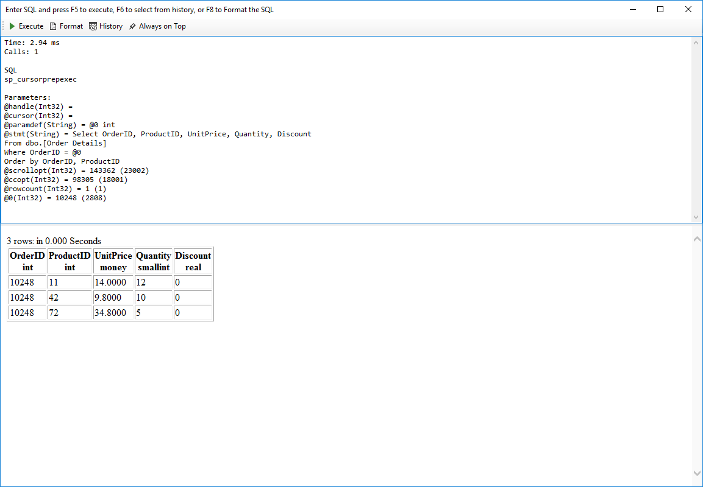The image size is (703, 487).
Task: Select the OrderID cell in the ProductID 11 row
Action: coord(28,282)
